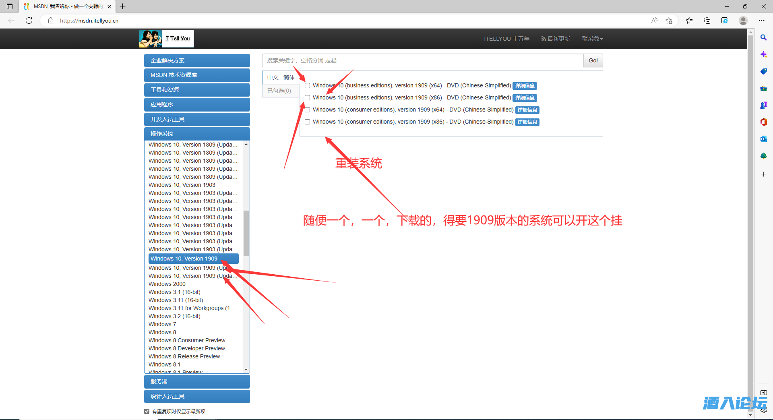Click the back navigation arrow
773x420 pixels.
click(11, 21)
